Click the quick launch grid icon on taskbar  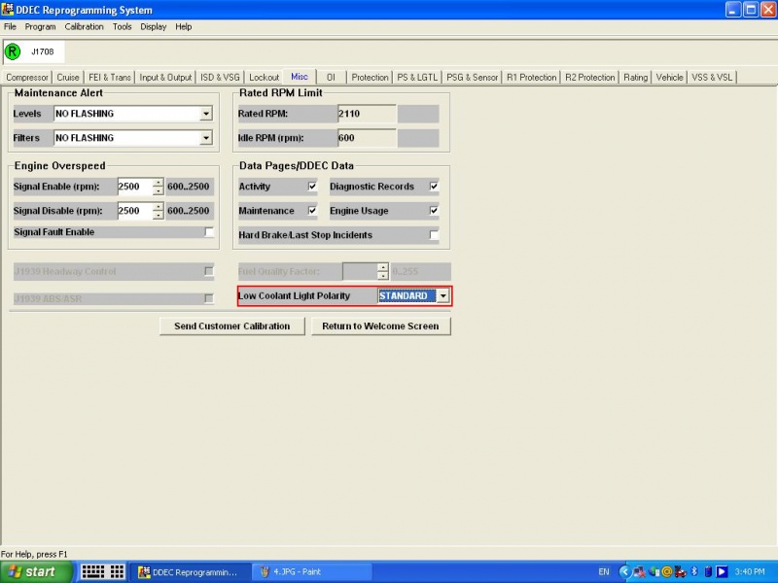pos(102,571)
